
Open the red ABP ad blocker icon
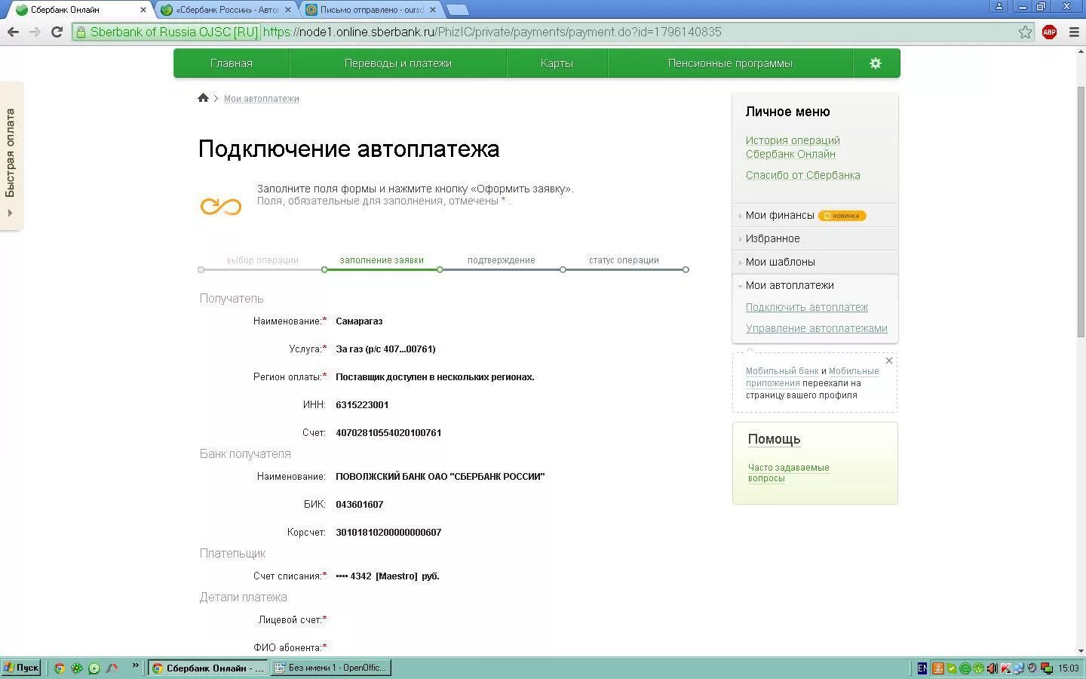[x=1049, y=32]
